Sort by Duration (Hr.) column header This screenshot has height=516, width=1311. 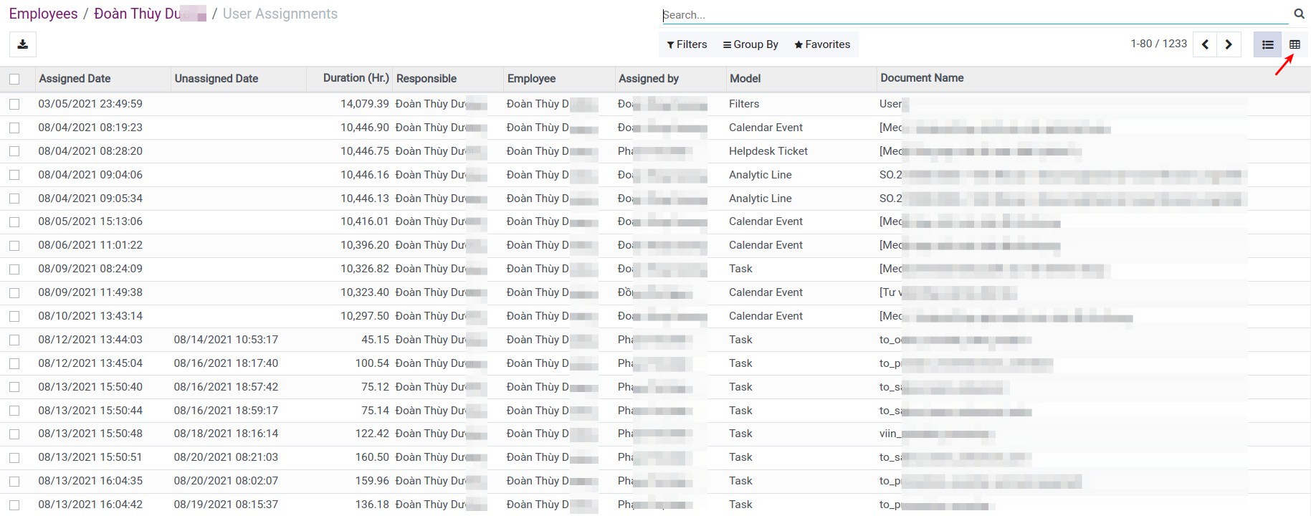point(356,78)
